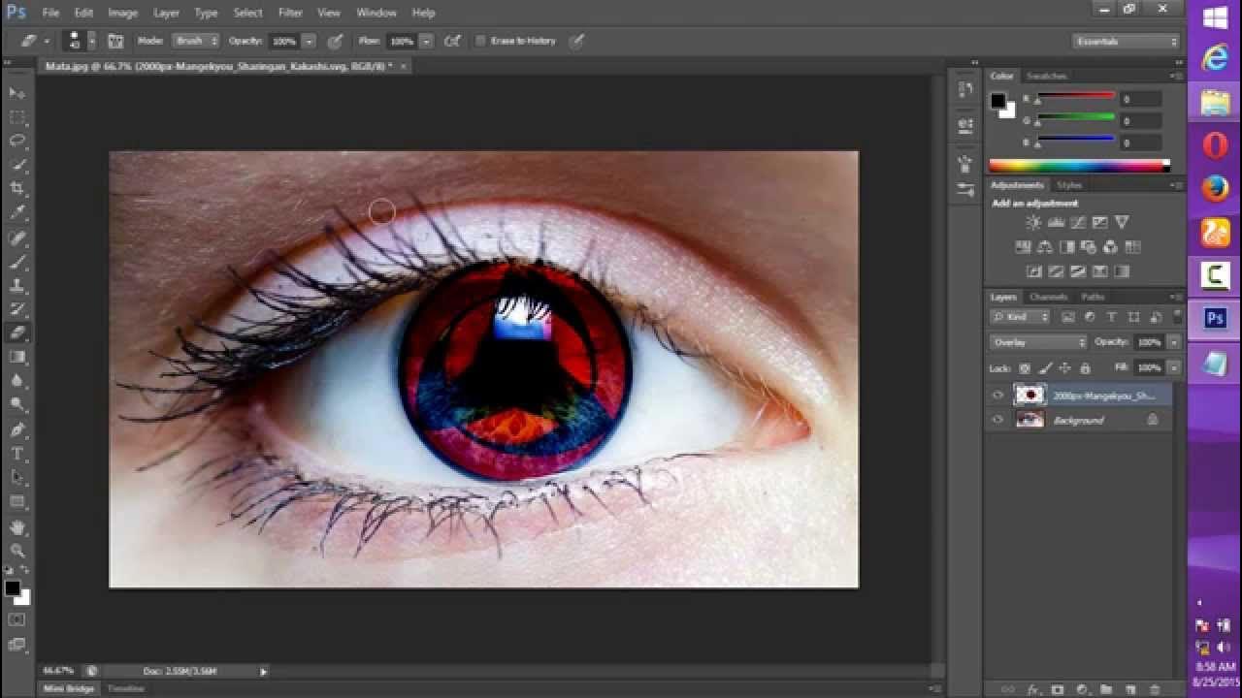Open the Filter menu

pos(290,13)
